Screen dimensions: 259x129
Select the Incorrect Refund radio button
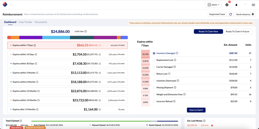coord(154,102)
